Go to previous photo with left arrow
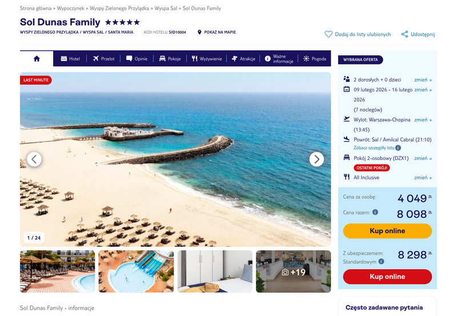457x316 pixels. tap(34, 159)
